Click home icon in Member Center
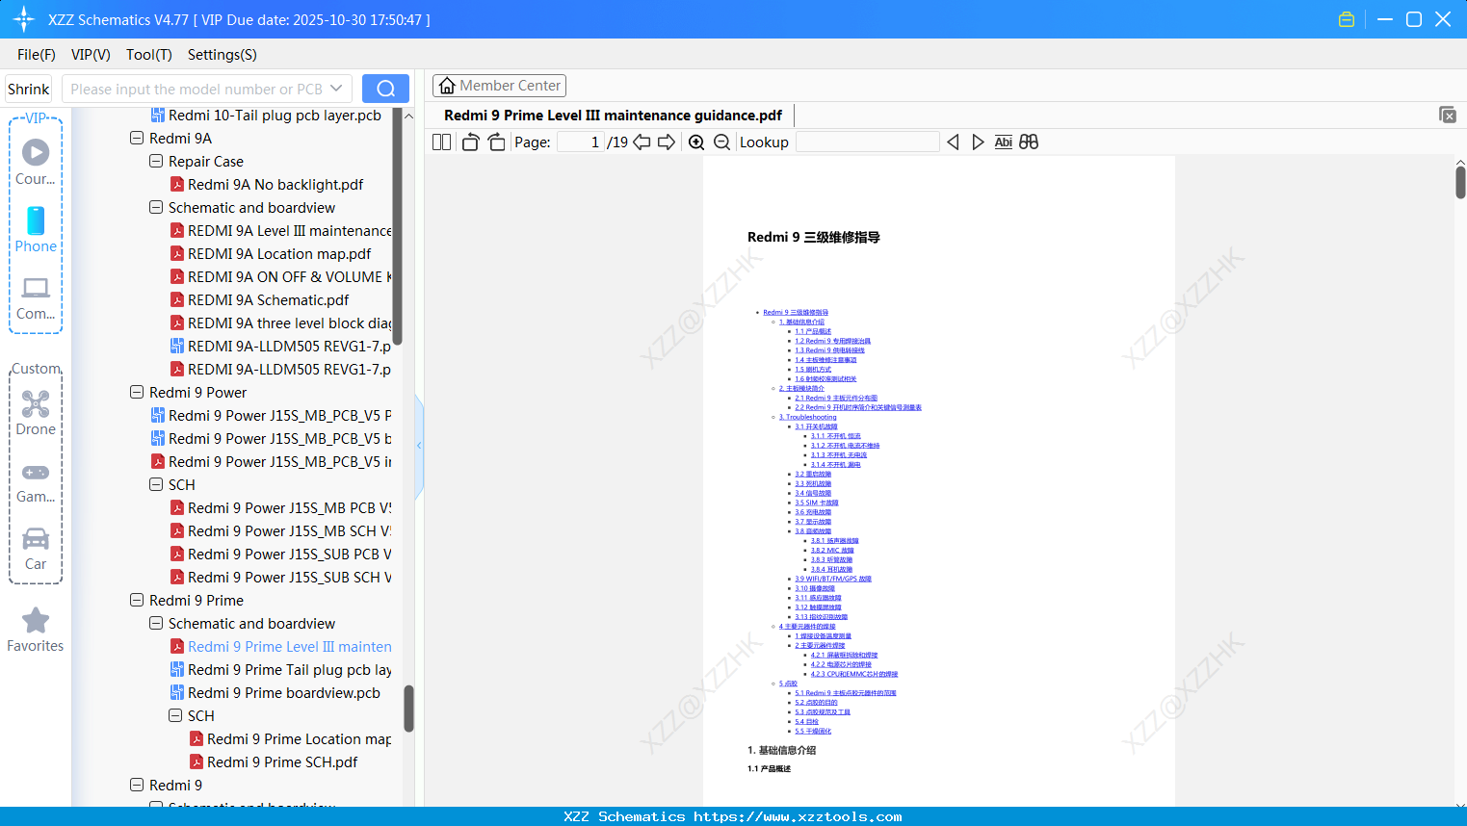 [447, 86]
